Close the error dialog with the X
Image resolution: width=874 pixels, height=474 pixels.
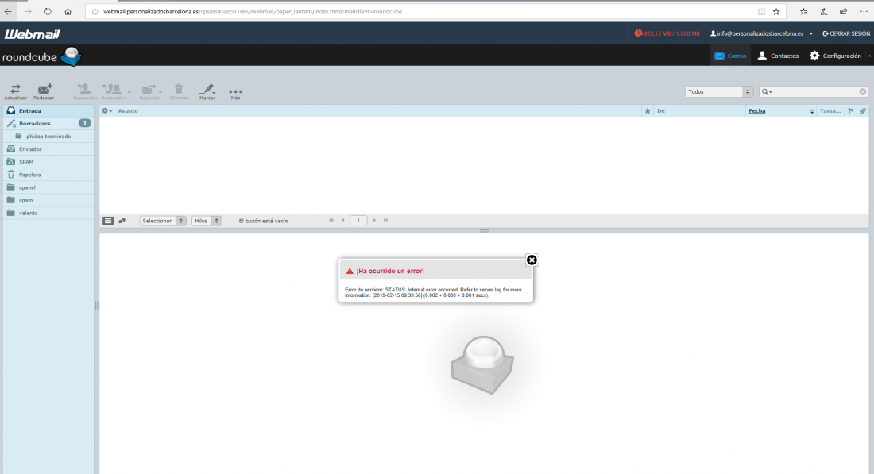(532, 260)
